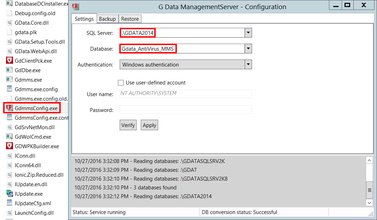Screen dimensions: 377x220
Task: Select the GDWPKBuilder.exe file name
Action: [x=37, y=146]
